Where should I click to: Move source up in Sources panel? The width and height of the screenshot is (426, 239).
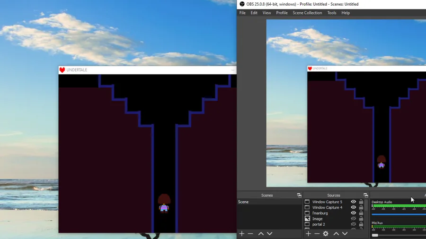(336, 234)
